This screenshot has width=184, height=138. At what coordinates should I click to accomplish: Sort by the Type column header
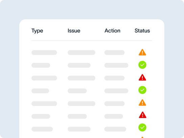[x=37, y=31]
